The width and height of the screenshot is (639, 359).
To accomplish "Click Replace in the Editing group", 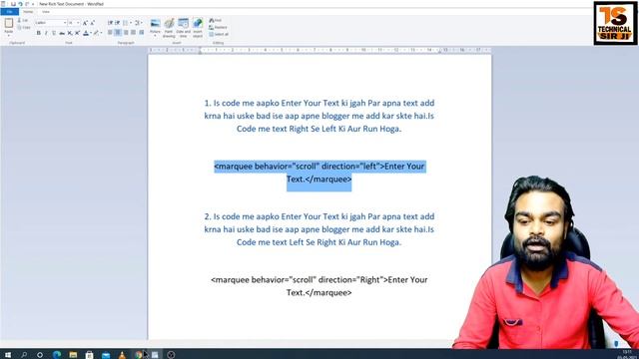I will click(x=218, y=27).
